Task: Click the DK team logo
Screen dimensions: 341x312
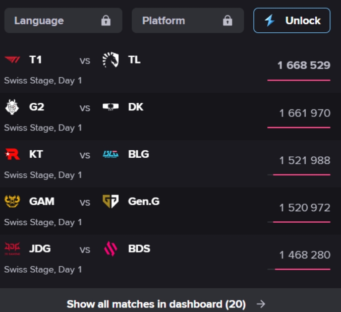Action: click(110, 107)
